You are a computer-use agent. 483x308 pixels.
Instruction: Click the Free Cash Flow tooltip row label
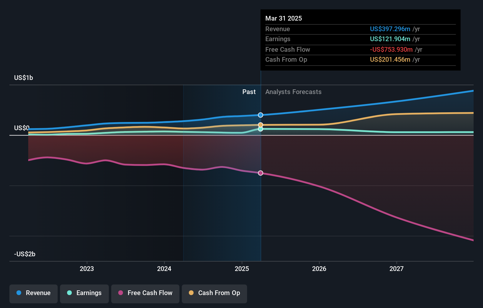[288, 49]
